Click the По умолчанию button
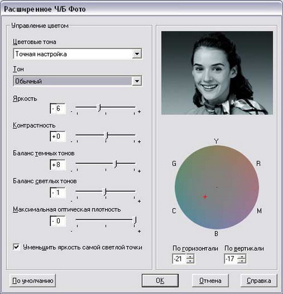 click(x=33, y=281)
